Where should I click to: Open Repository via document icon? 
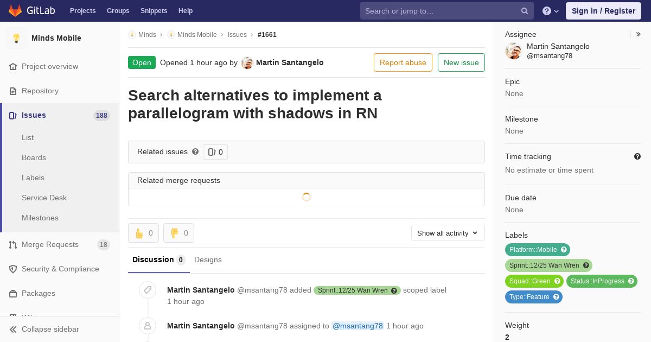(x=14, y=91)
